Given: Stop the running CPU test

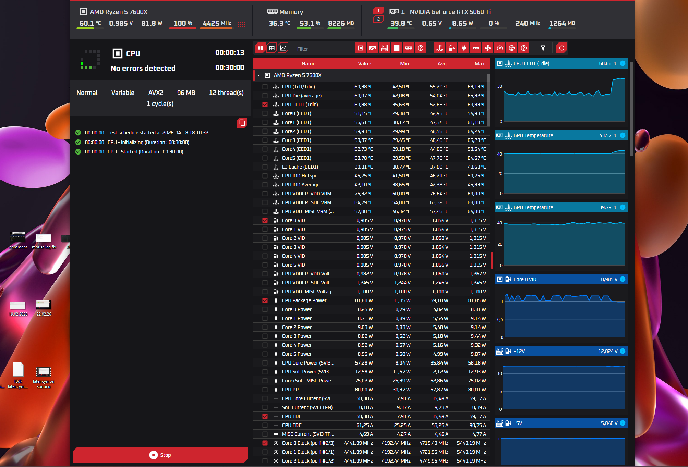Looking at the screenshot, I should click(160, 455).
